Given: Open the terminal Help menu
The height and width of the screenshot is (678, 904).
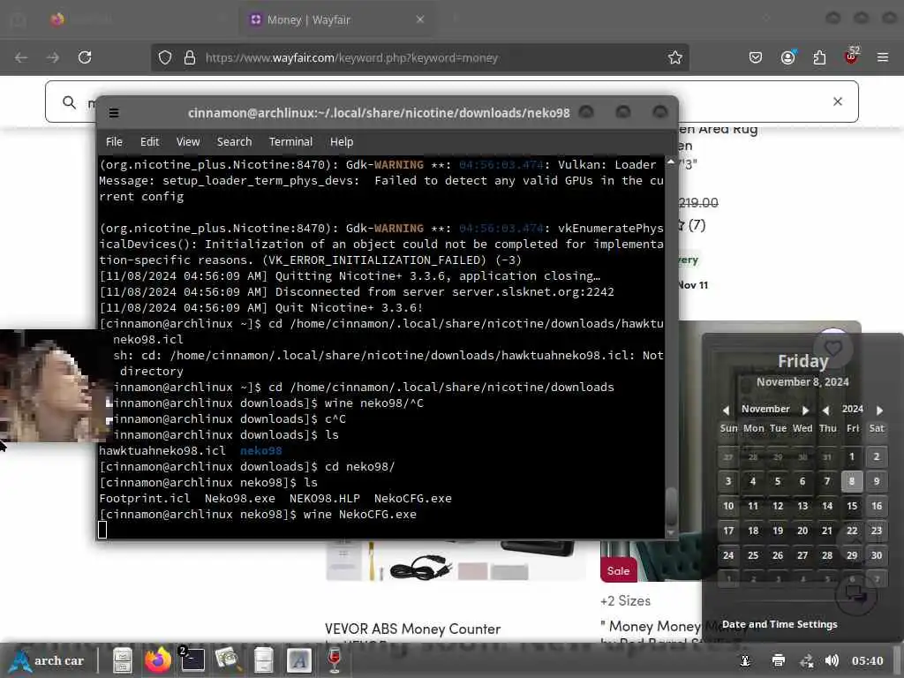Looking at the screenshot, I should [x=342, y=142].
